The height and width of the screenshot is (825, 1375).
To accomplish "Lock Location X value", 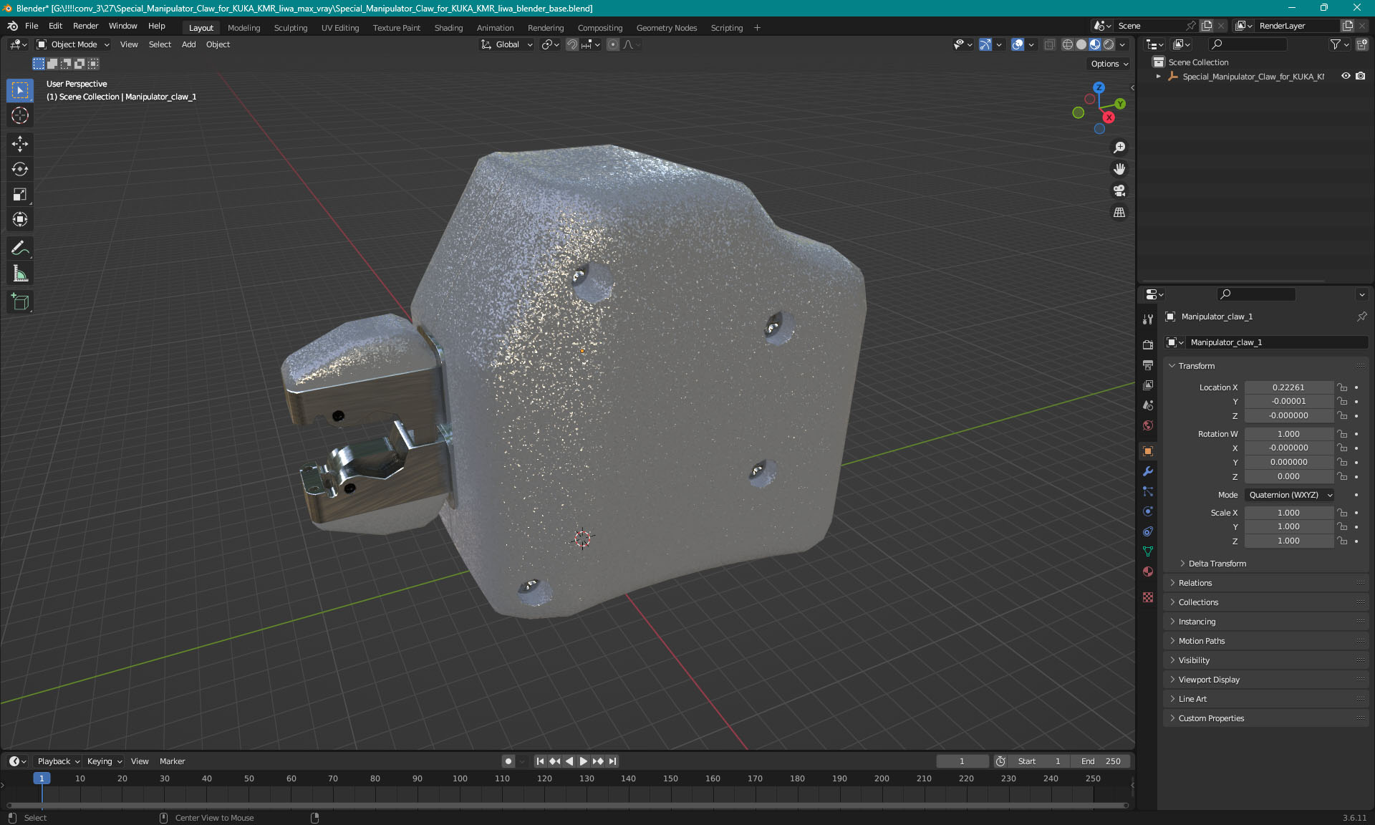I will tap(1343, 387).
